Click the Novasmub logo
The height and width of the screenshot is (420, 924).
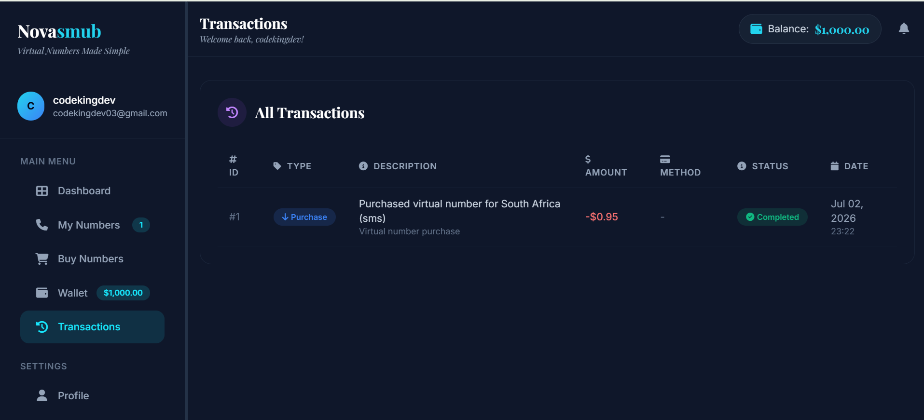point(59,31)
